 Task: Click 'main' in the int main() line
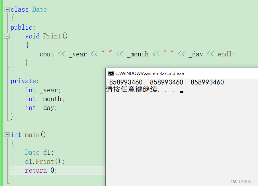click(x=32, y=135)
